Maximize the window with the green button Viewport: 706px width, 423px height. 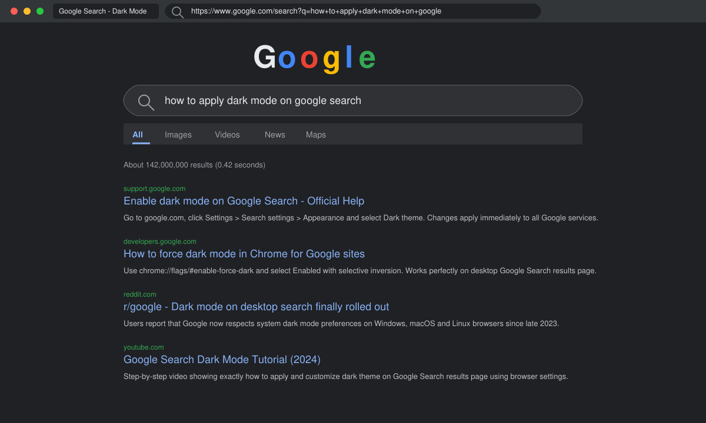[x=40, y=11]
